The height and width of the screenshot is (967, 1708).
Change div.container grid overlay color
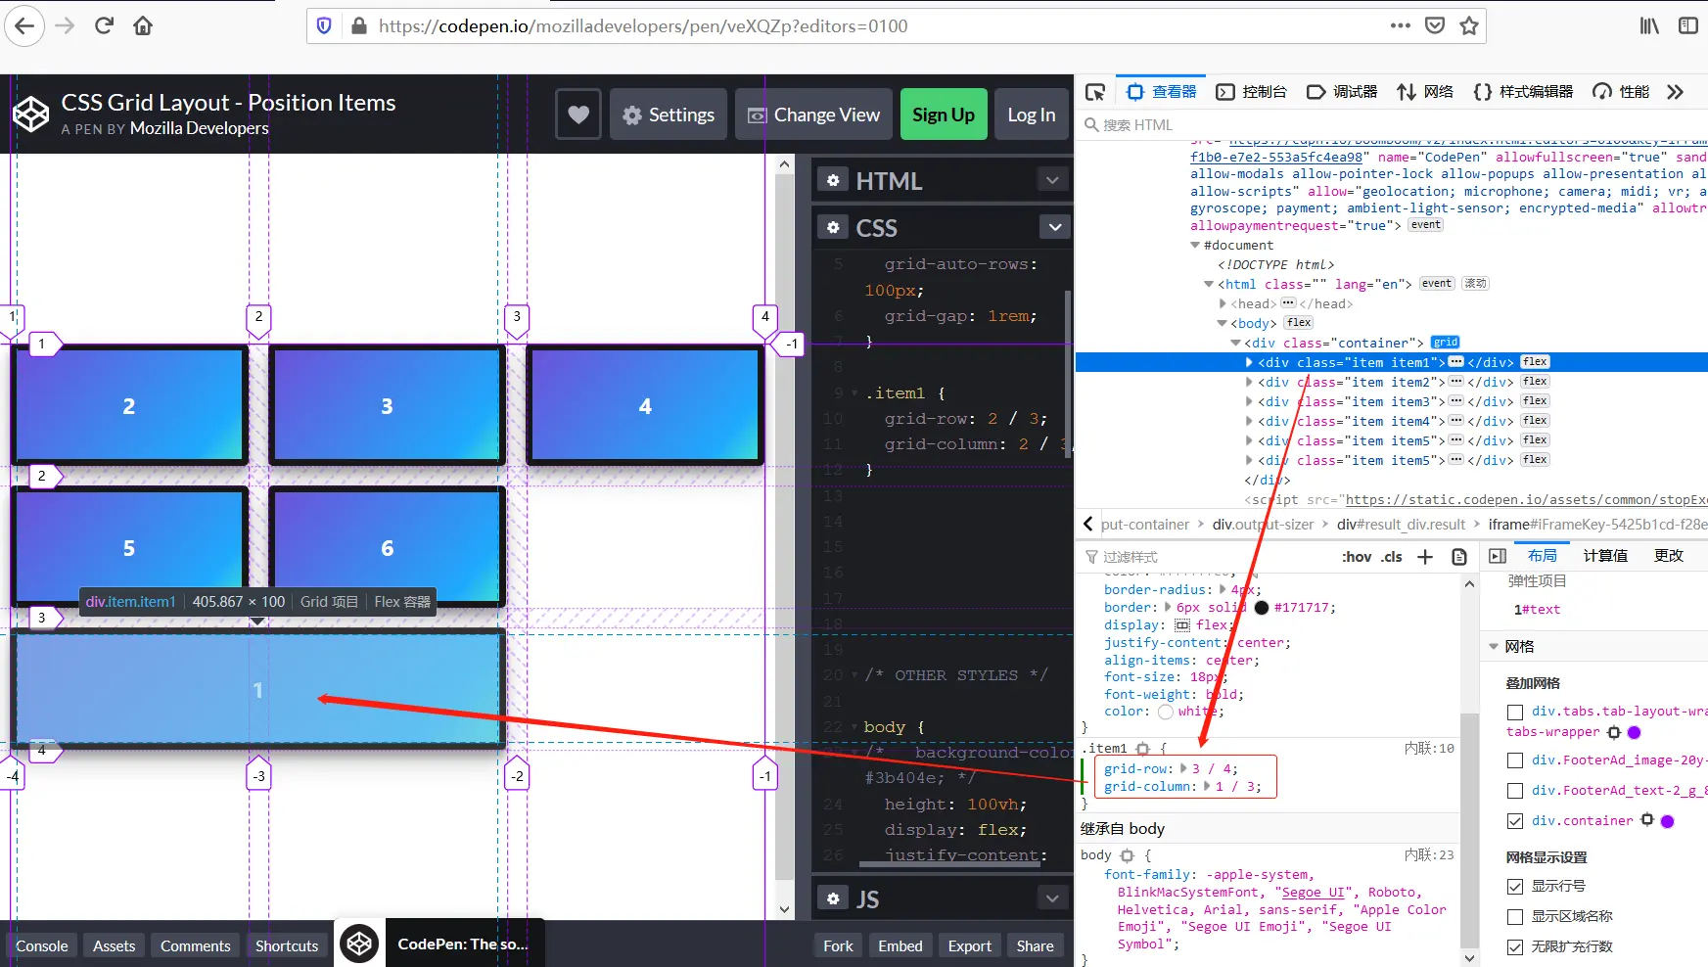click(x=1668, y=821)
